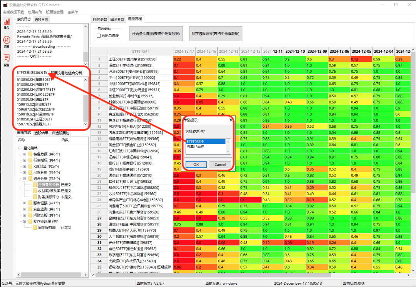The image size is (416, 287).
Task: Click the ETF pool list scroll-up arrow
Action: click(86, 80)
